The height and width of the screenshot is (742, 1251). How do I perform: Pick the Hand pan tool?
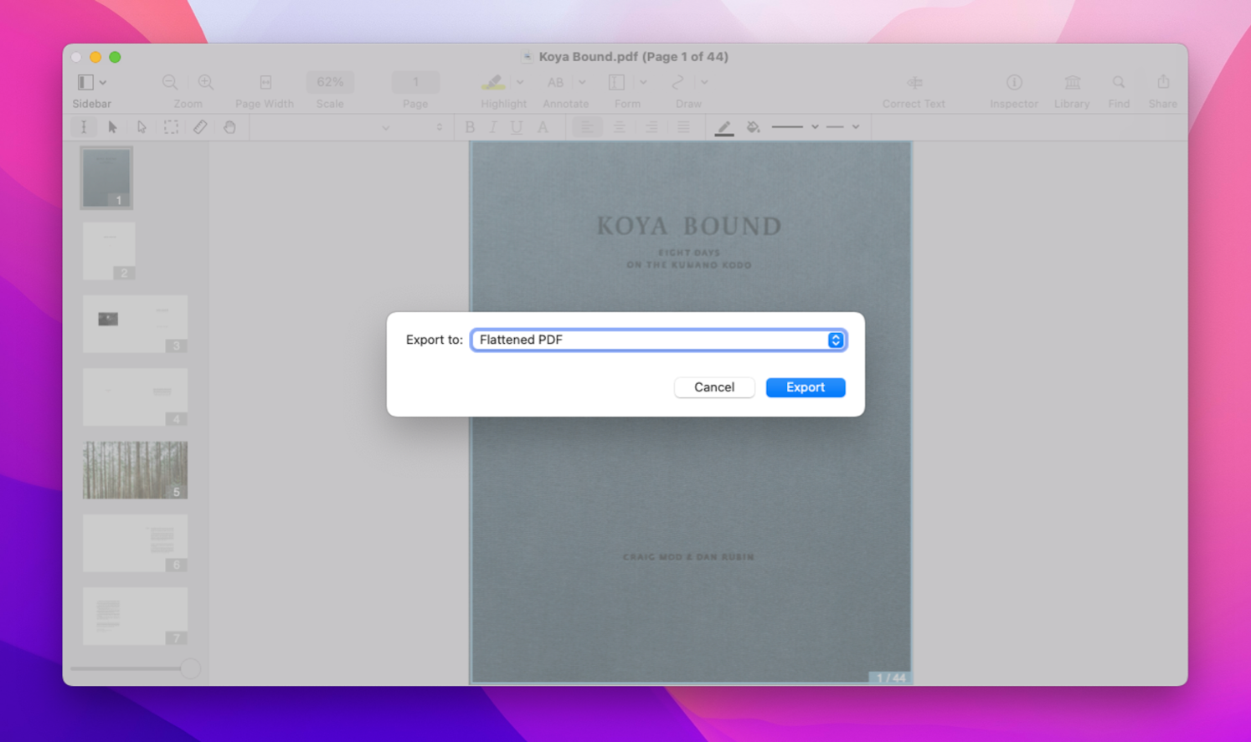[230, 127]
